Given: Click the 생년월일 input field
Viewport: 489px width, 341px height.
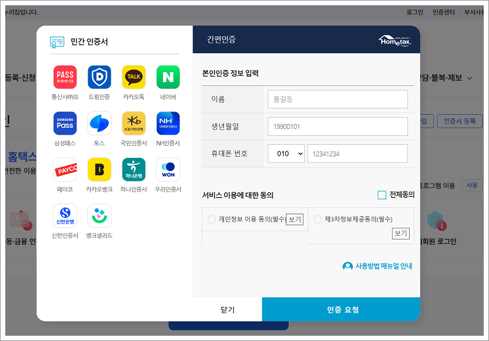Looking at the screenshot, I should tap(338, 126).
